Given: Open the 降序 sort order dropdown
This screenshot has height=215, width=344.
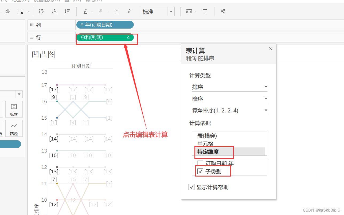Looking at the screenshot, I should pyautogui.click(x=229, y=99).
